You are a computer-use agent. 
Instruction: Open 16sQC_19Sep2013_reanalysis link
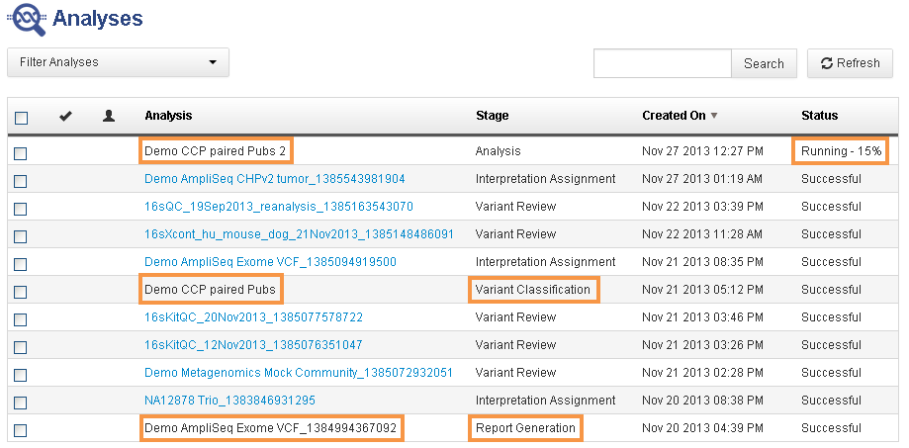pos(278,207)
